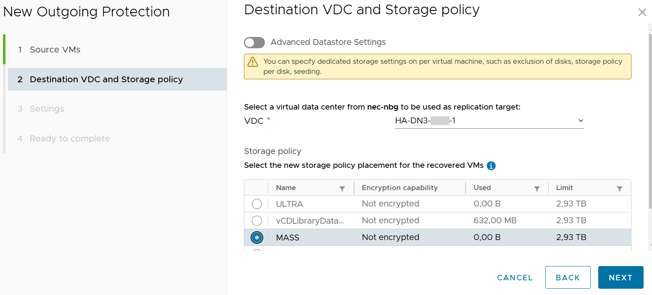Viewport: 652px width, 295px height.
Task: Click Not encrypted in the ULTRA row
Action: point(390,204)
